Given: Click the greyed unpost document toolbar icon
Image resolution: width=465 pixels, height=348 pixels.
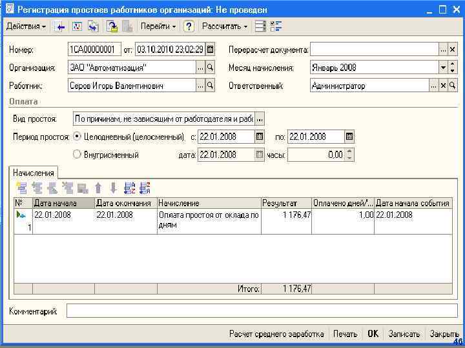Looking at the screenshot, I should (127, 26).
